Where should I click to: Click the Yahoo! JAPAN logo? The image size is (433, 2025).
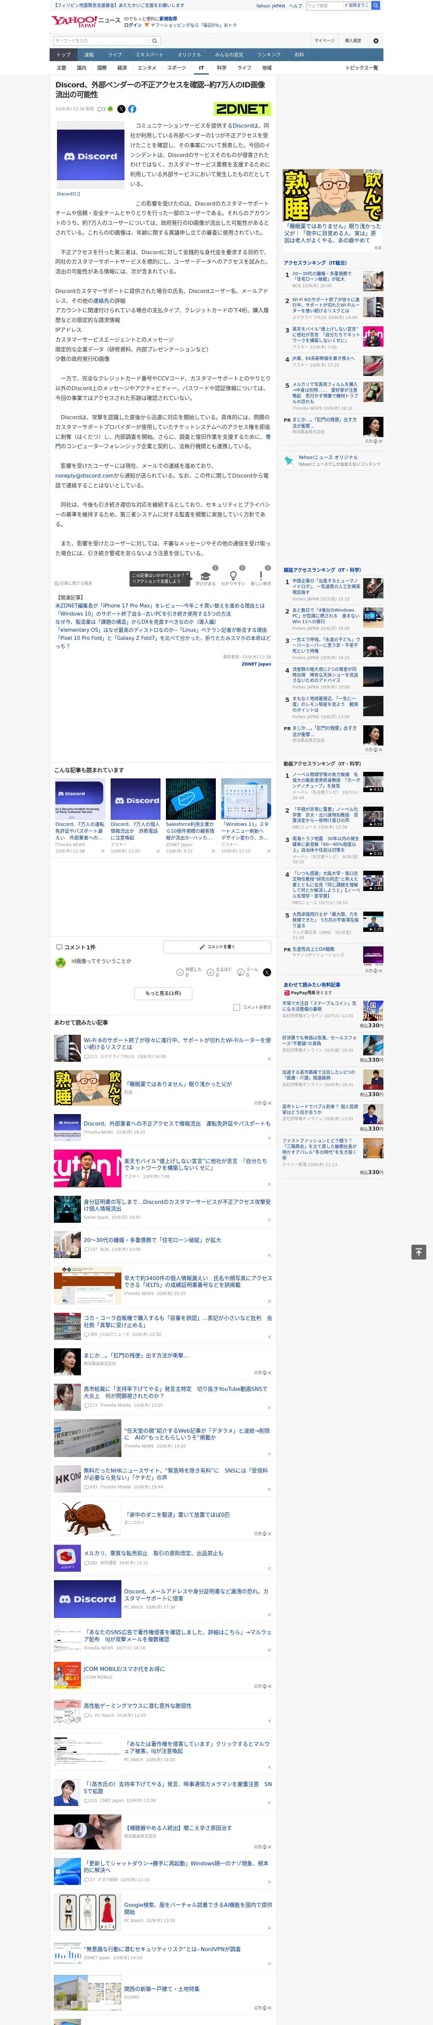(74, 21)
